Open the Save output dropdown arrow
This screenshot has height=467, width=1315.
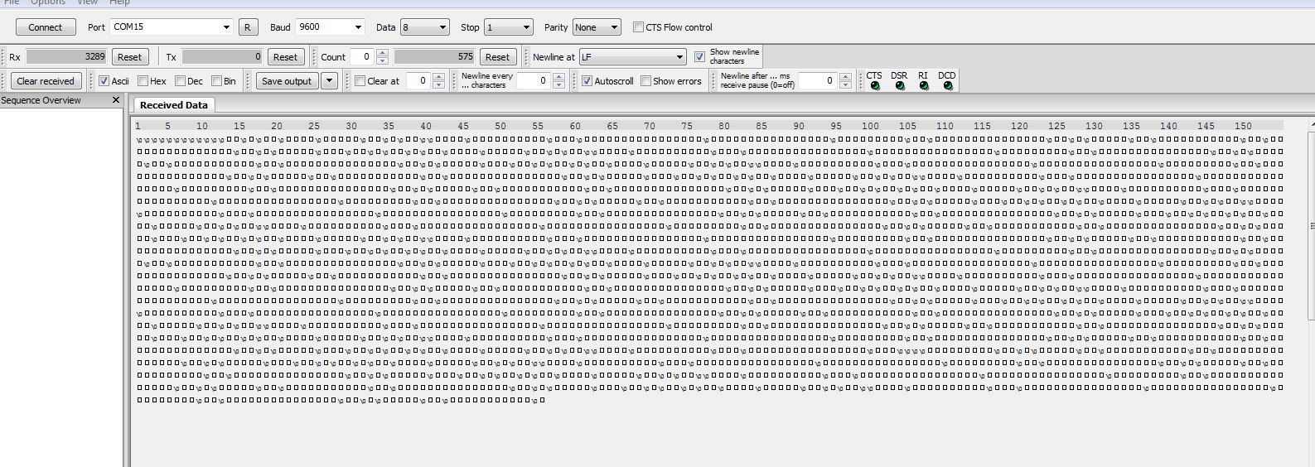(329, 81)
